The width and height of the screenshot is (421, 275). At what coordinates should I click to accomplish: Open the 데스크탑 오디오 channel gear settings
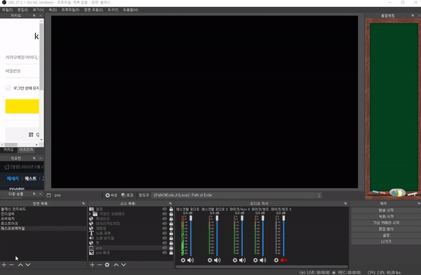click(x=183, y=260)
